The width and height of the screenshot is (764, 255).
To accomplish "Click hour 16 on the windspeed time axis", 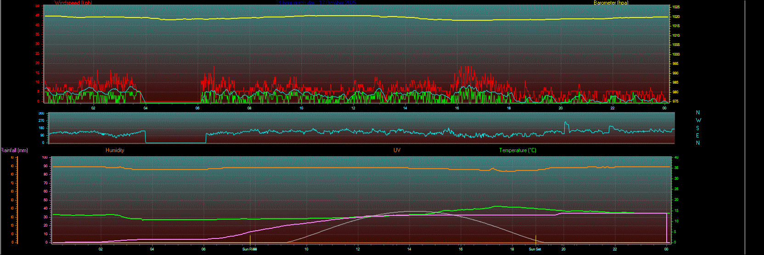I will click(457, 108).
